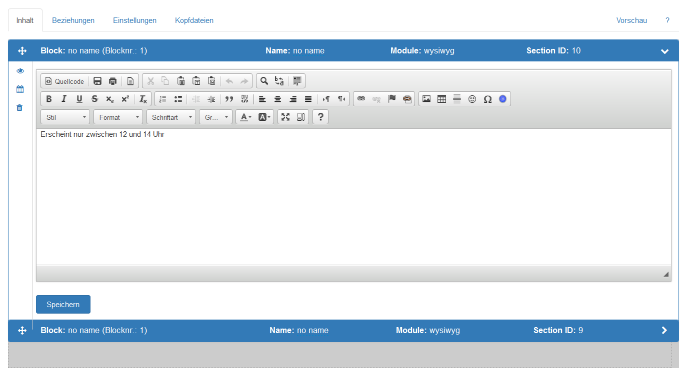Click the Quellcode source button

pyautogui.click(x=64, y=81)
